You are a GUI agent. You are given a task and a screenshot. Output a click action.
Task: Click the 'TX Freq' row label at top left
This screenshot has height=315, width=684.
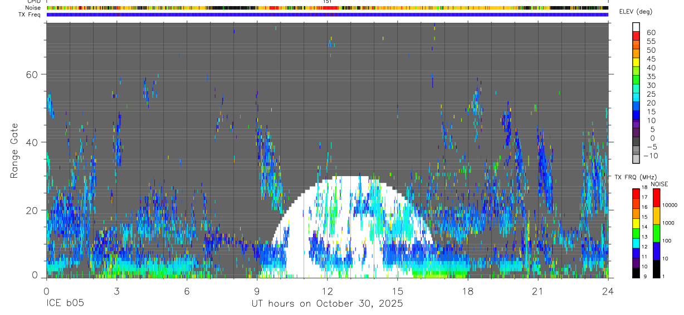point(31,14)
